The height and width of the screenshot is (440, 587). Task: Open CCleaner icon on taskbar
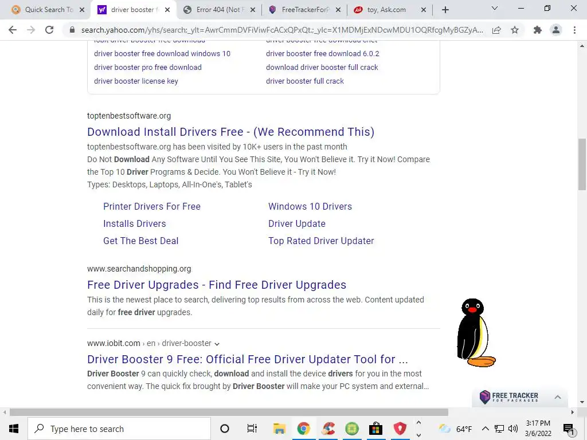tap(328, 429)
